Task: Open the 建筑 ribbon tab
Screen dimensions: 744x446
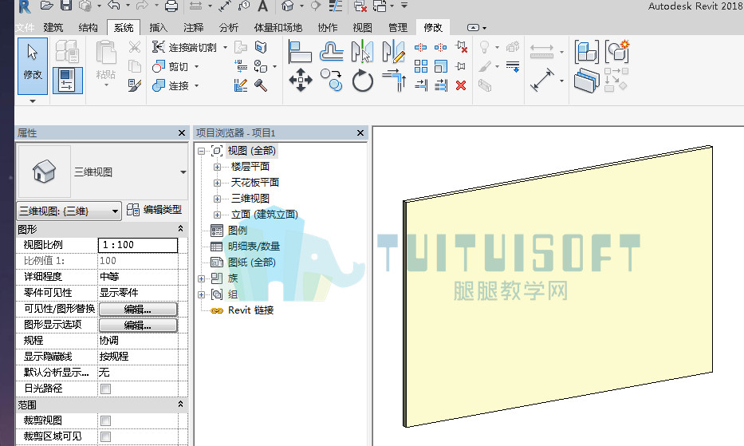Action: pyautogui.click(x=53, y=28)
